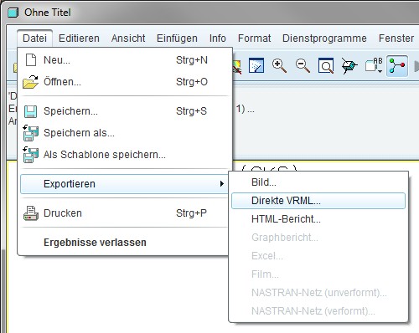Click the Speichern als double-disk icon
The width and height of the screenshot is (419, 333).
point(31,133)
